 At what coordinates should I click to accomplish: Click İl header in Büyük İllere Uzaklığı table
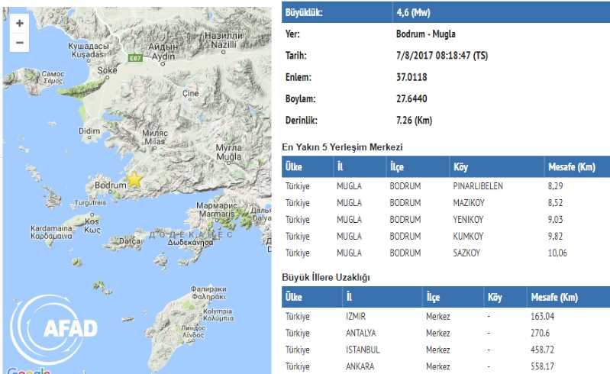pyautogui.click(x=350, y=296)
